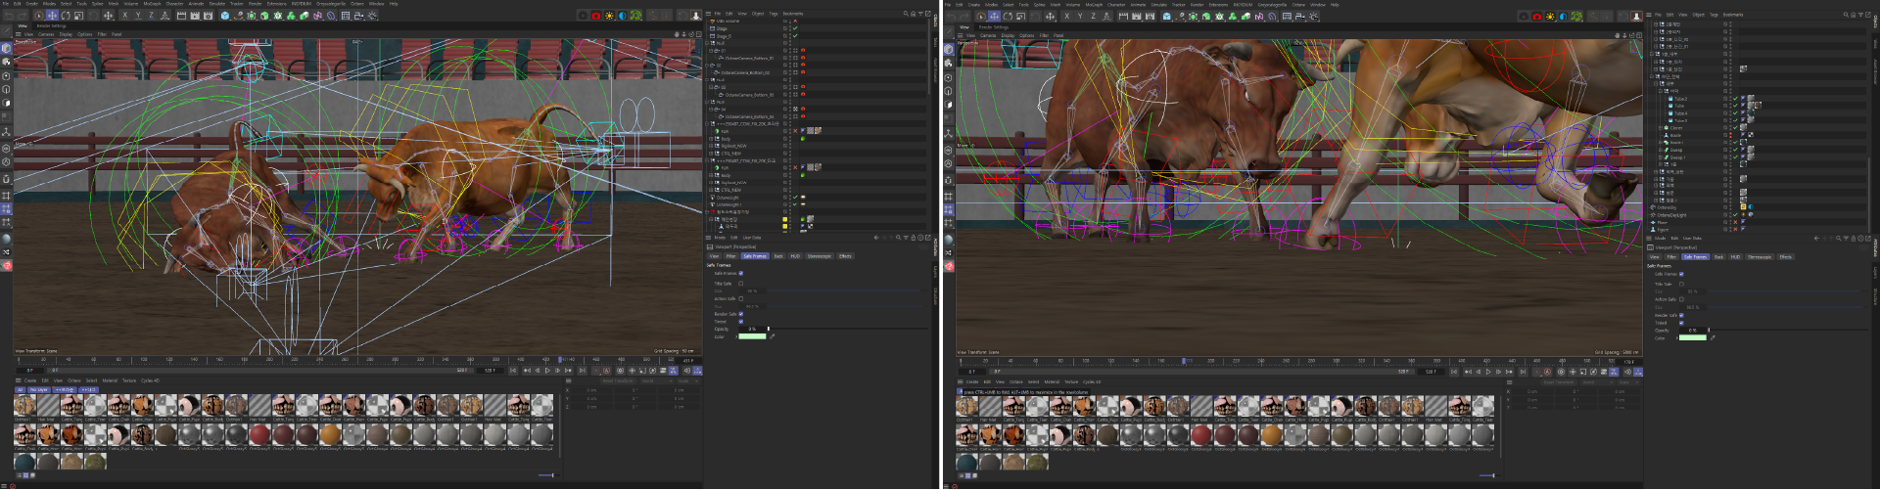Image resolution: width=1880 pixels, height=490 pixels.
Task: Enable Texture mode in left window side palette
Action: click(x=6, y=62)
